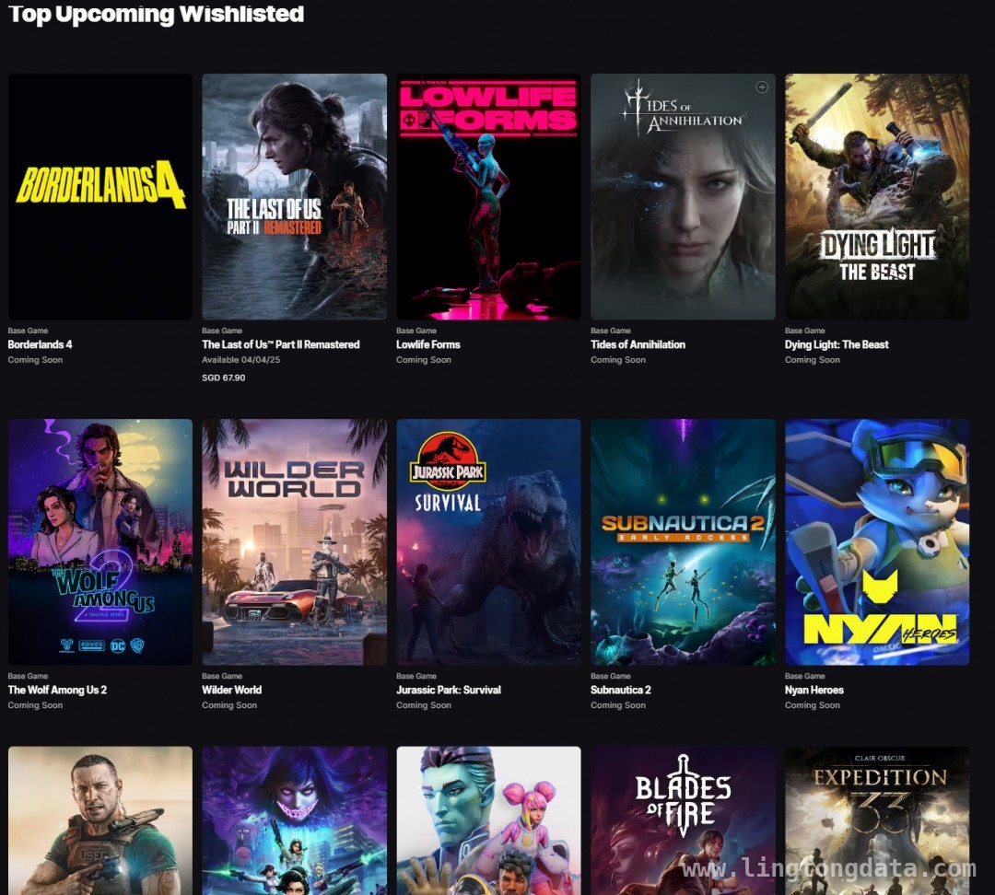The height and width of the screenshot is (895, 995).
Task: Open Blades of Fire cover art
Action: pos(683,820)
